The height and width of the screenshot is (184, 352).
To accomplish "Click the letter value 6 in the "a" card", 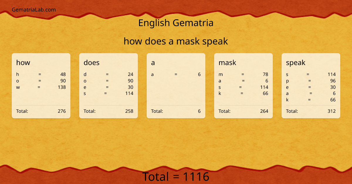I will coord(199,74).
